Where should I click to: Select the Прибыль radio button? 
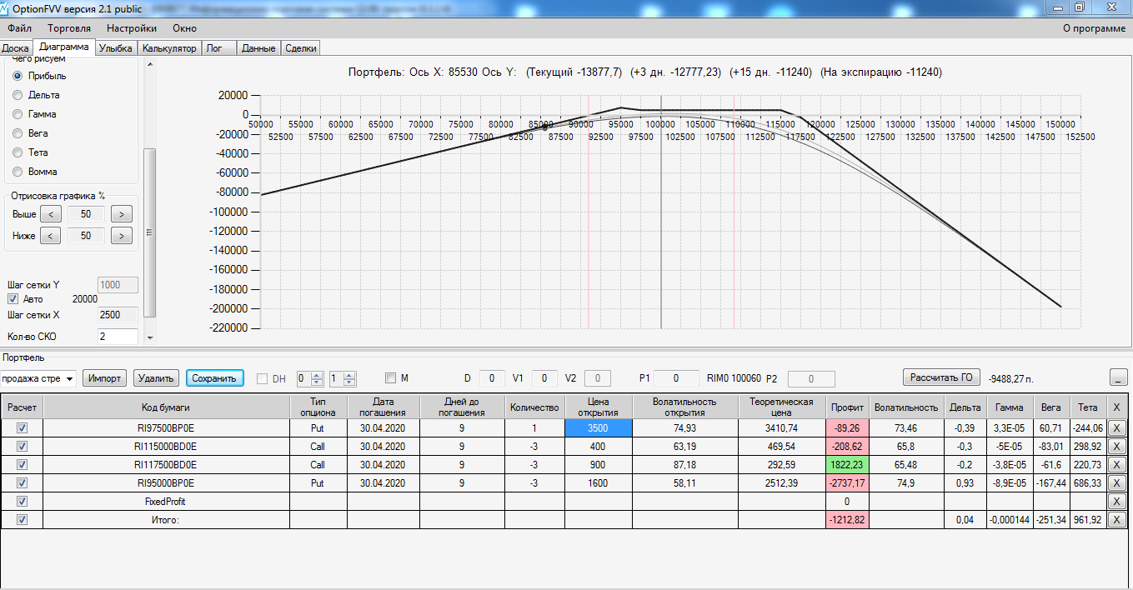18,76
